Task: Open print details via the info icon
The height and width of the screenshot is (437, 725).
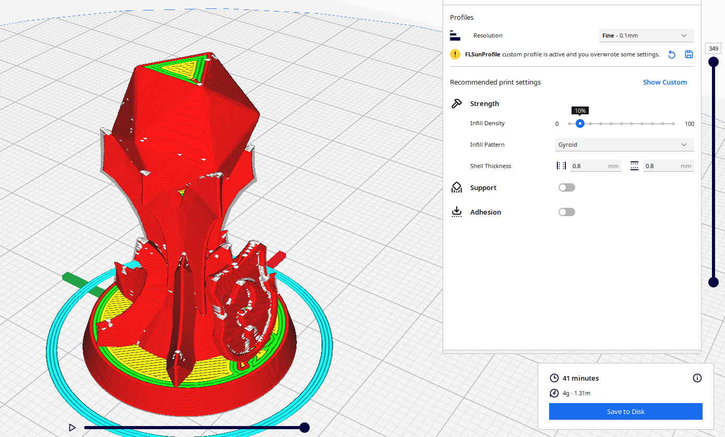Action: click(697, 378)
